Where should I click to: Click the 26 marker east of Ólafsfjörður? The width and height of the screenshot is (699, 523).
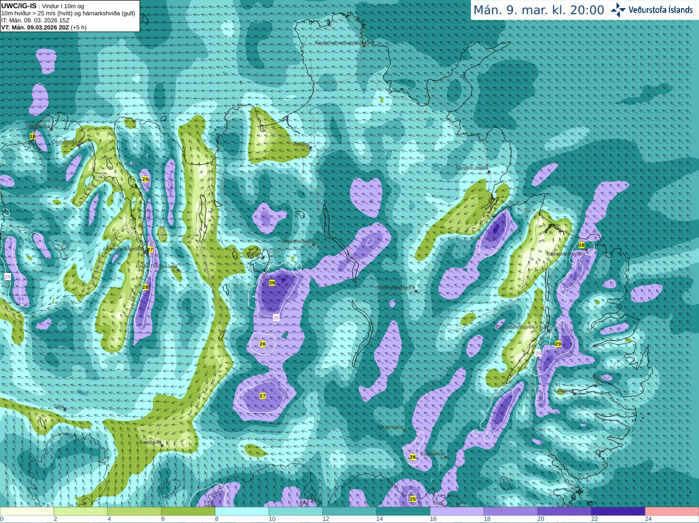click(145, 179)
